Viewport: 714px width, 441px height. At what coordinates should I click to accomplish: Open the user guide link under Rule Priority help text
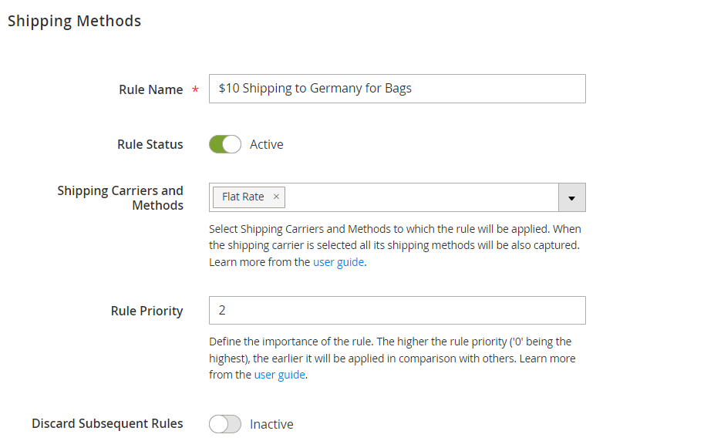pos(280,375)
